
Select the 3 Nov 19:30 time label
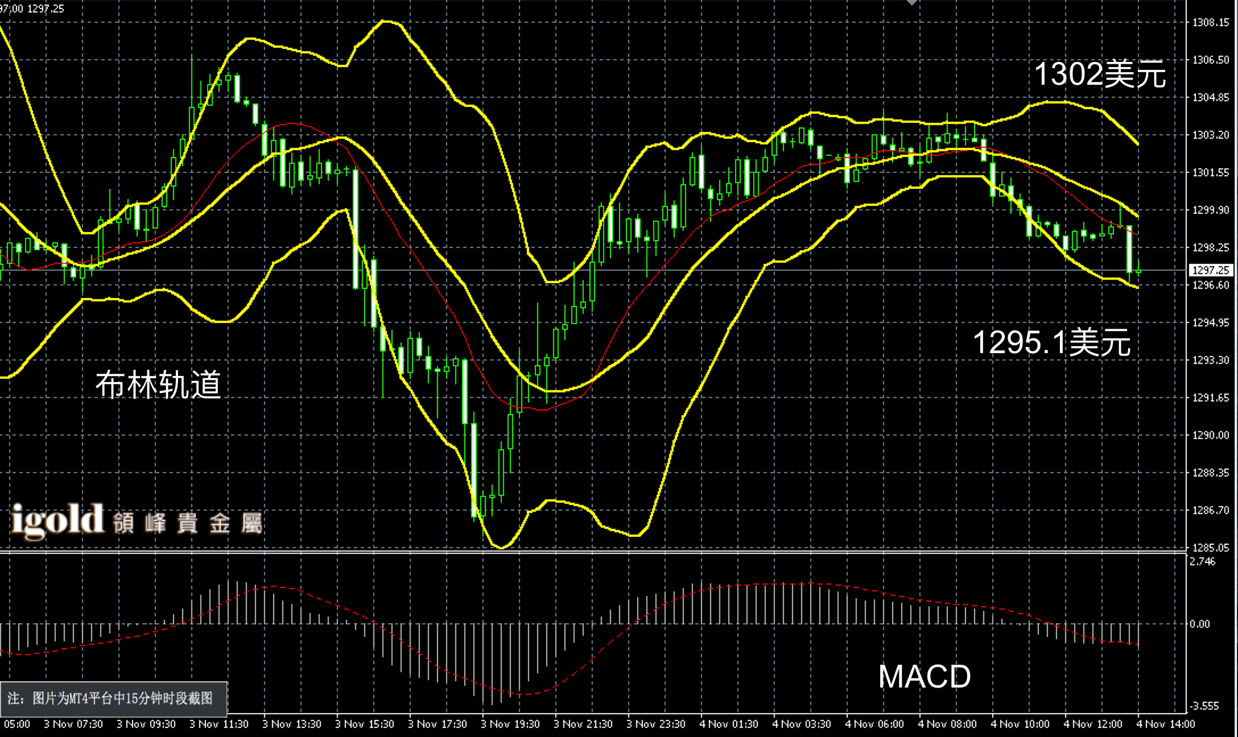coord(510,724)
